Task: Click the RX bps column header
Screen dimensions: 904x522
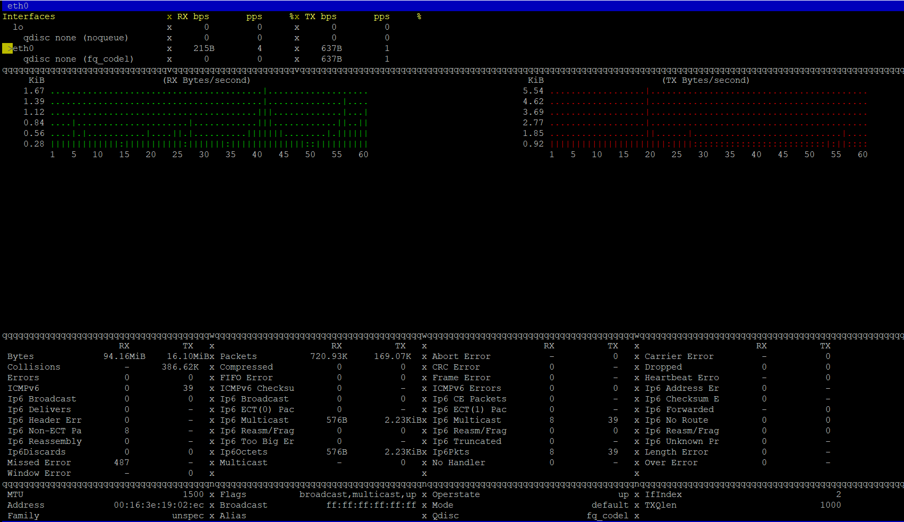Action: tap(193, 16)
